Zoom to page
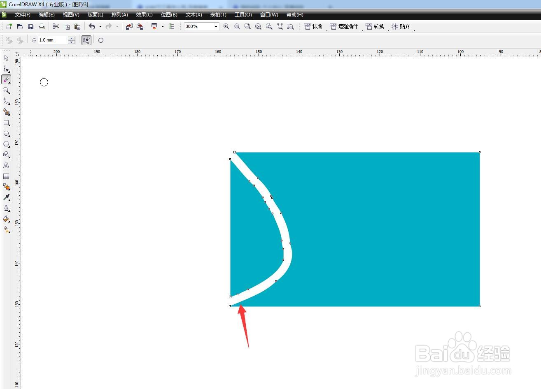 point(269,26)
